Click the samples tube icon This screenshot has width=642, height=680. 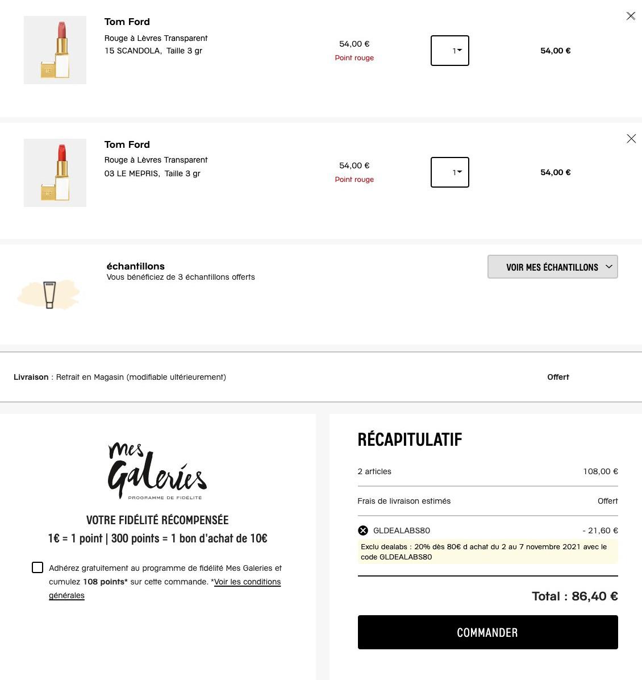click(x=49, y=295)
